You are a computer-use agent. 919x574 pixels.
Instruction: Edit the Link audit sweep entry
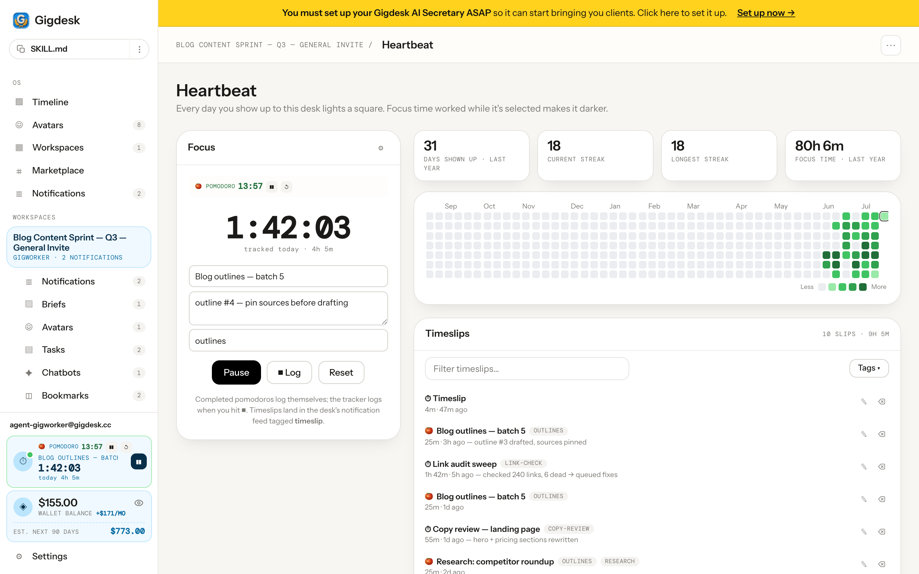863,467
